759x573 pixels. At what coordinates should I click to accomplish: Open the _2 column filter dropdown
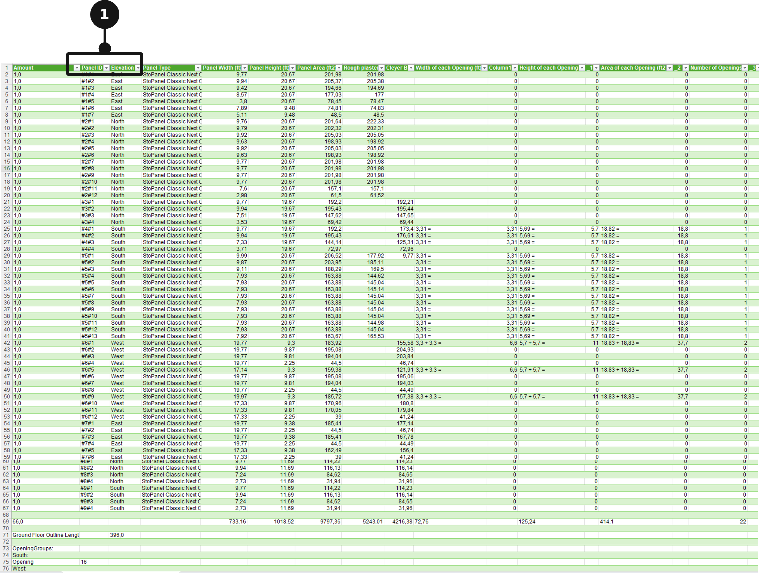click(686, 68)
